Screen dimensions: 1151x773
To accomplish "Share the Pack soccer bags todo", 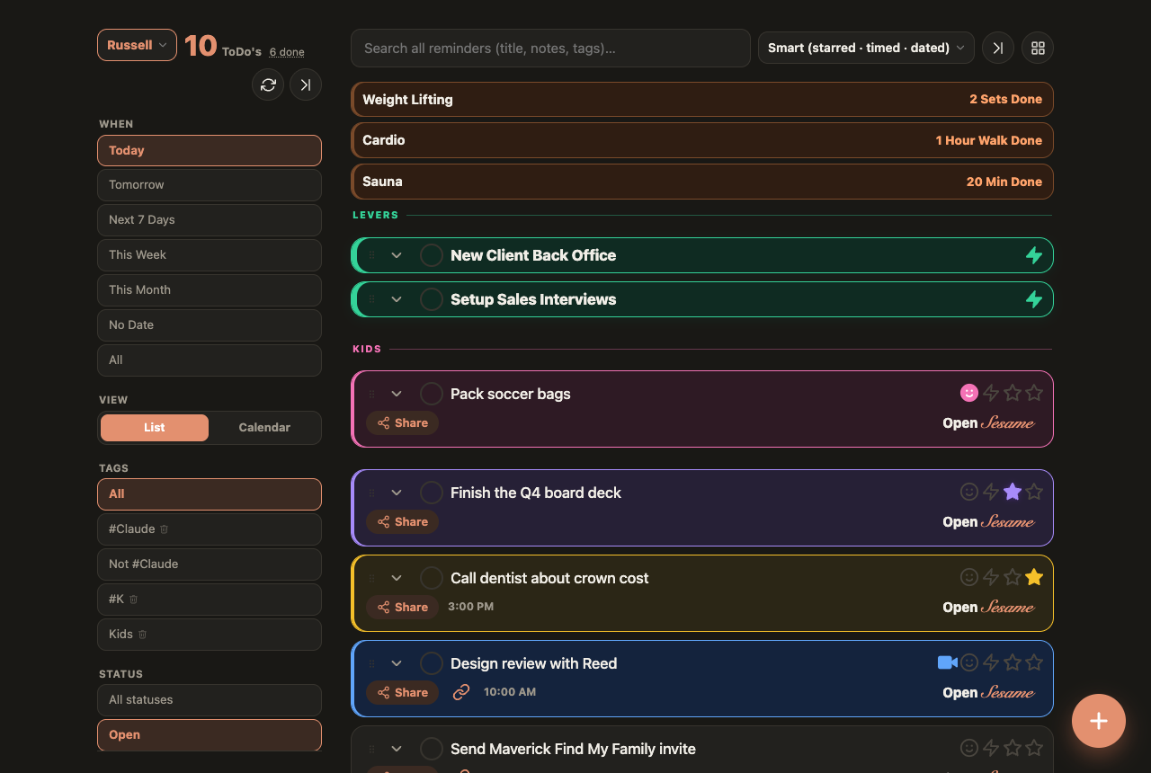I will [402, 423].
